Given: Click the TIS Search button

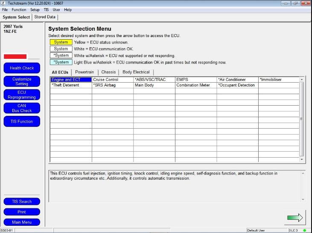Looking at the screenshot, I should click(x=22, y=201).
